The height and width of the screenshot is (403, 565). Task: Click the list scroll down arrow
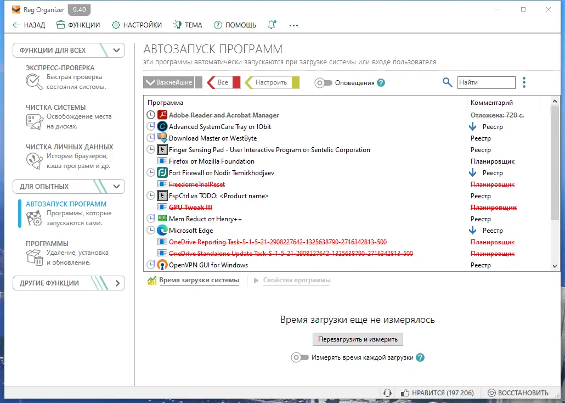coord(555,266)
